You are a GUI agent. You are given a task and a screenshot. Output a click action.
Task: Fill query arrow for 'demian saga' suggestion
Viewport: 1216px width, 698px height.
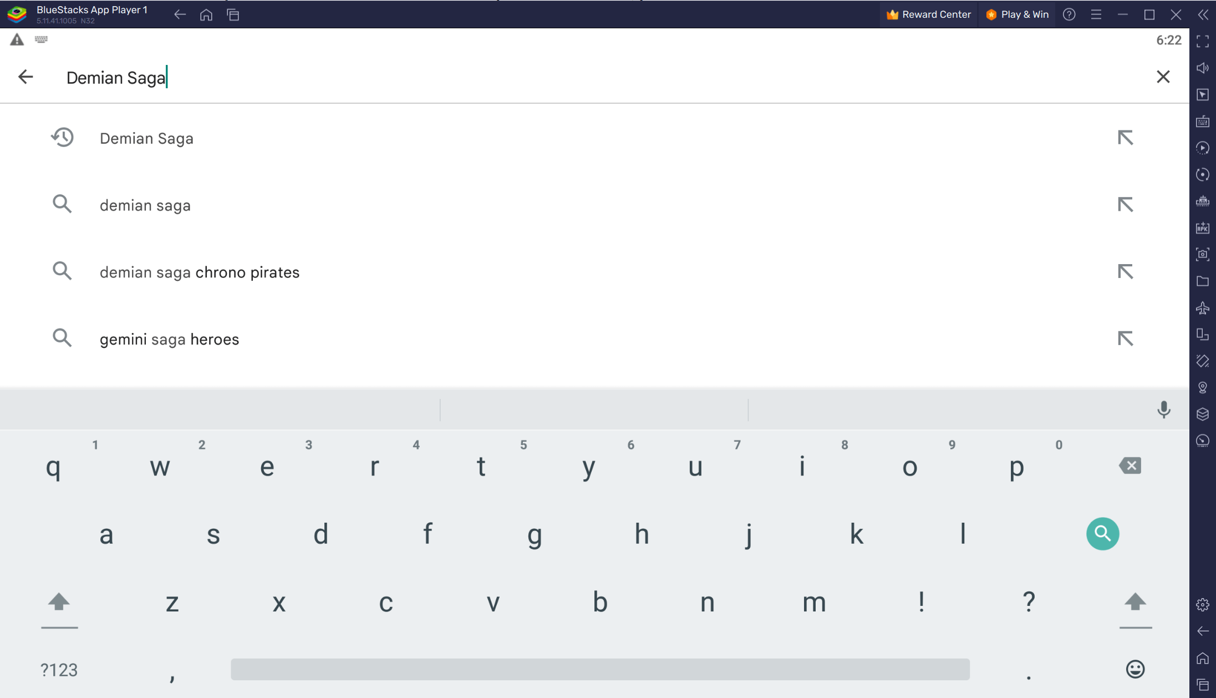[x=1125, y=205]
